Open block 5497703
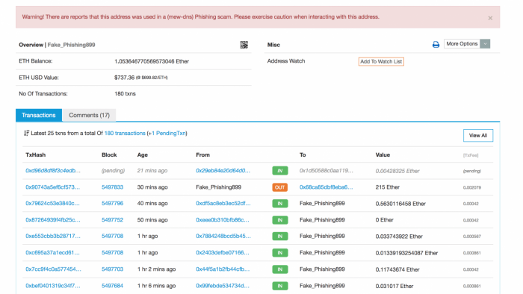Viewport: 523px width, 294px height. (112, 269)
